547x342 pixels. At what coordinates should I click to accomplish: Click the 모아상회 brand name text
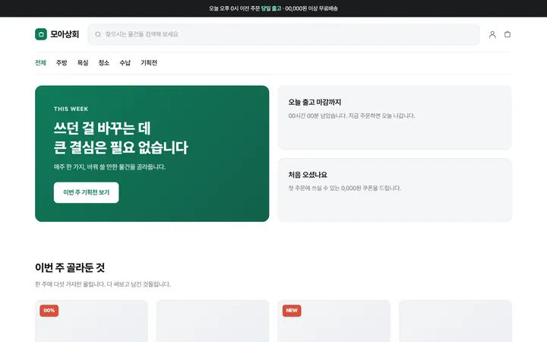(x=65, y=34)
